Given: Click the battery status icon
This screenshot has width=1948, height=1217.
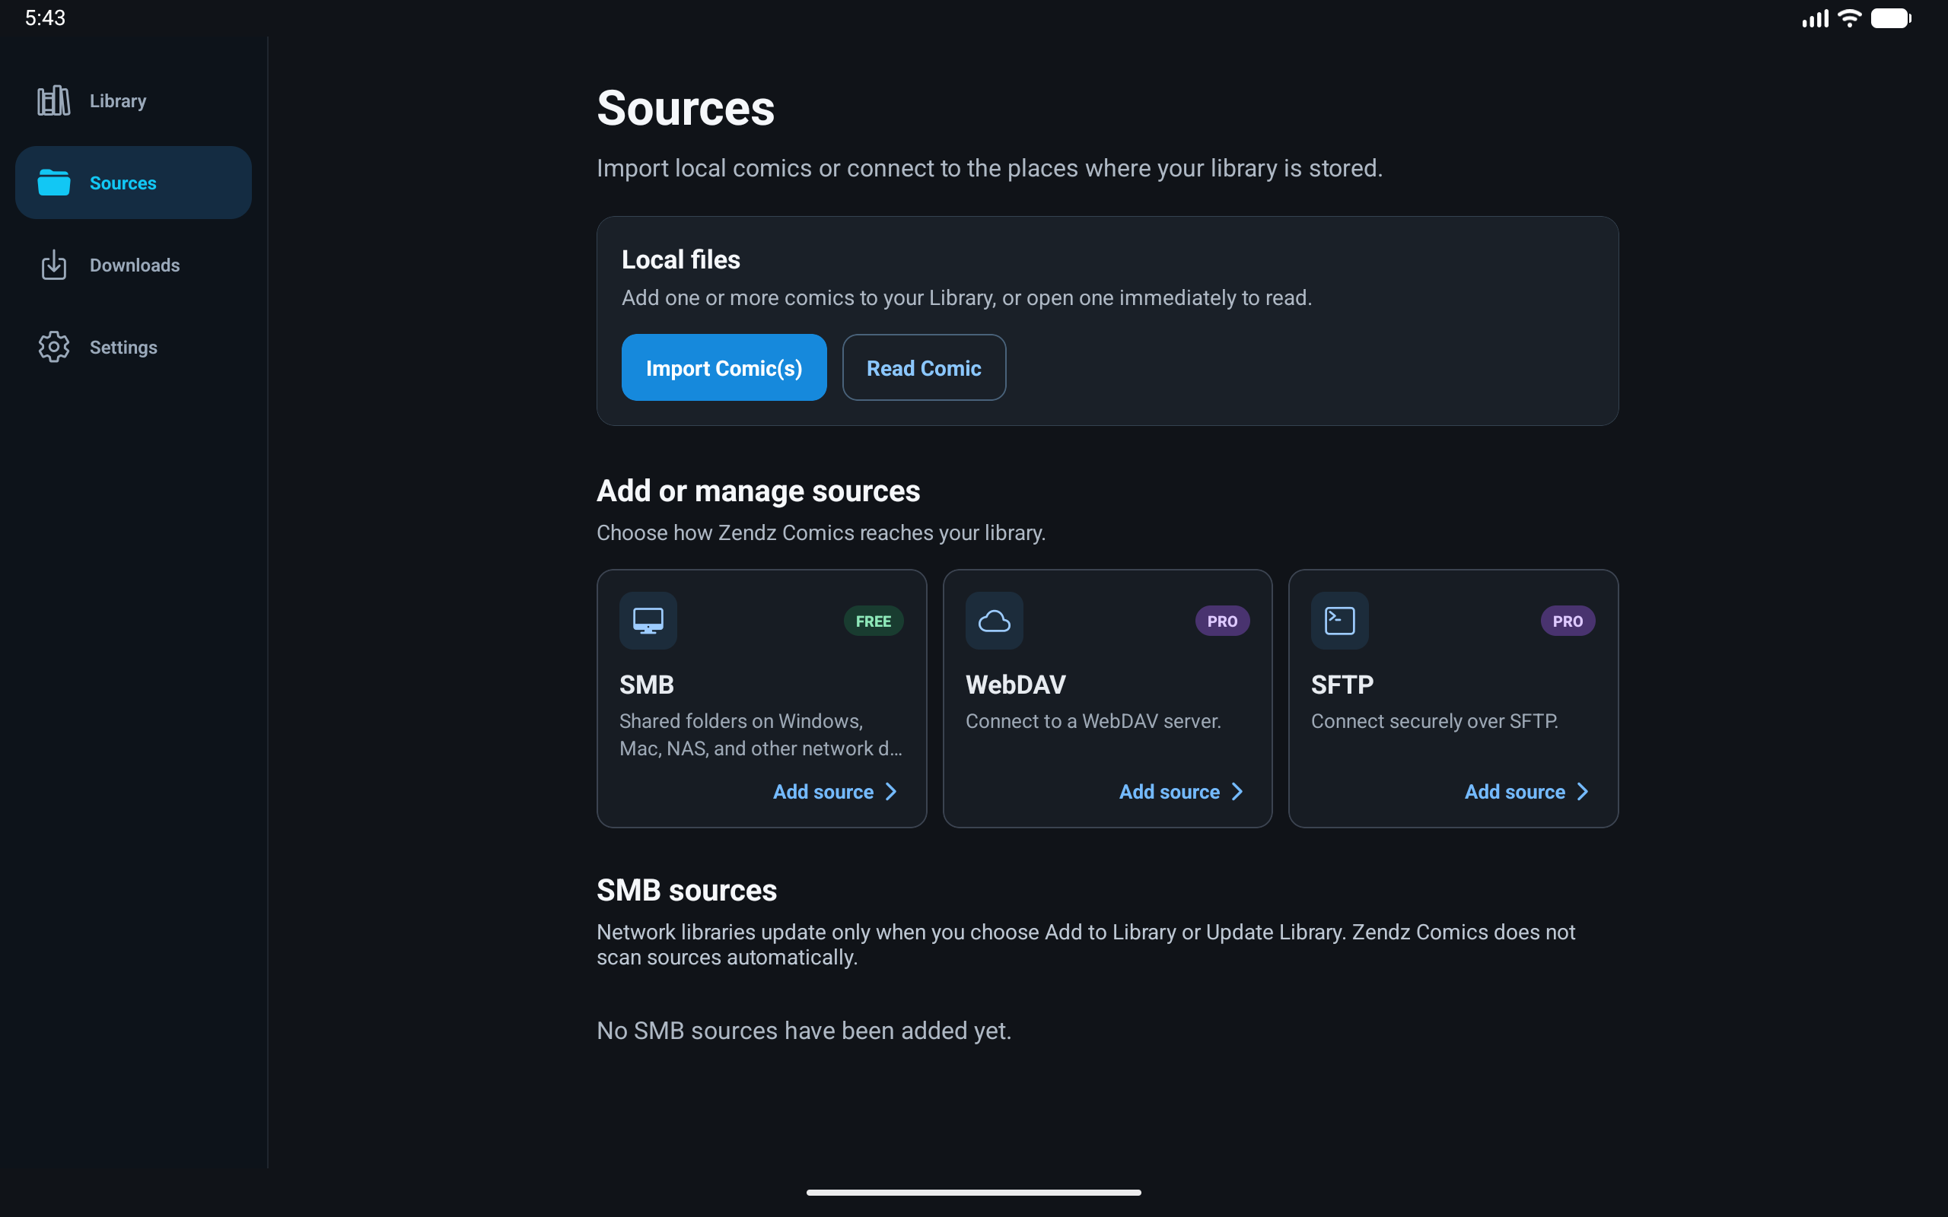Looking at the screenshot, I should tap(1891, 17).
